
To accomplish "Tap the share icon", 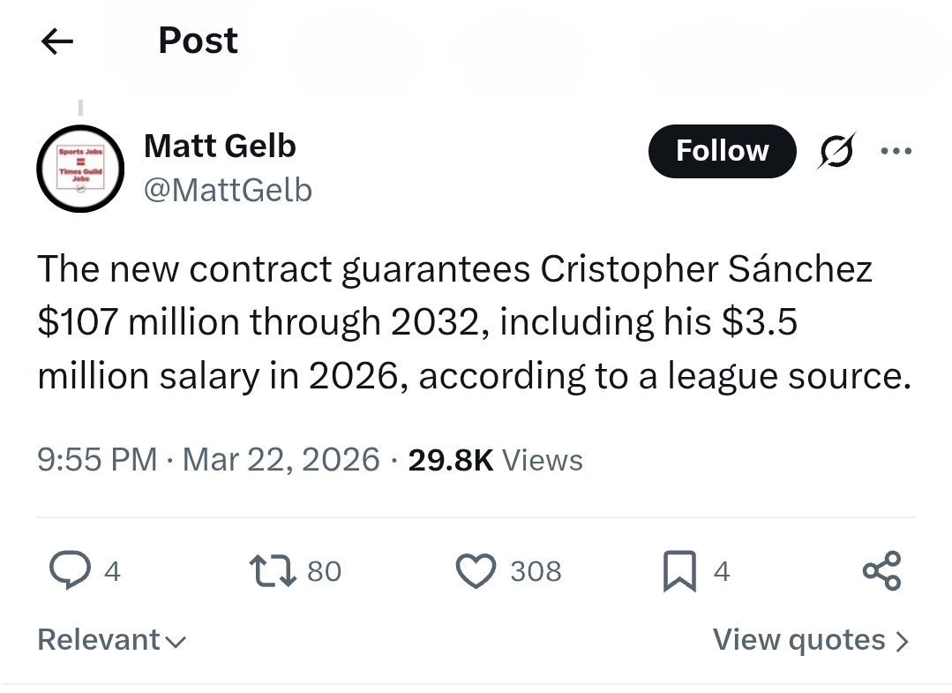I will 881,571.
